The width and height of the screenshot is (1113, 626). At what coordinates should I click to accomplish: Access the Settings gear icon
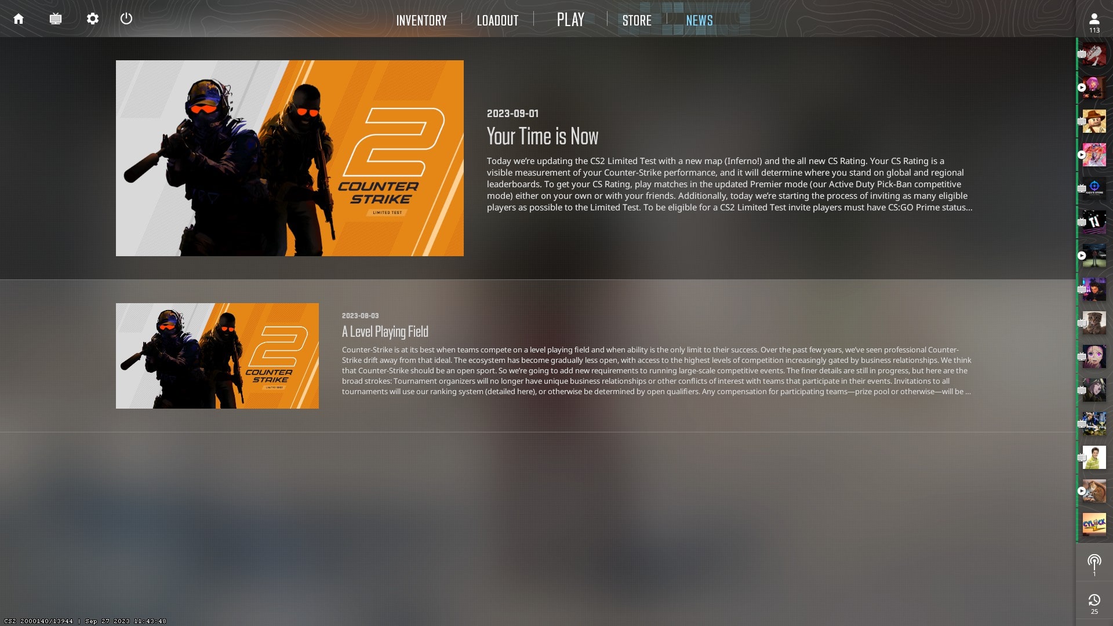coord(92,19)
